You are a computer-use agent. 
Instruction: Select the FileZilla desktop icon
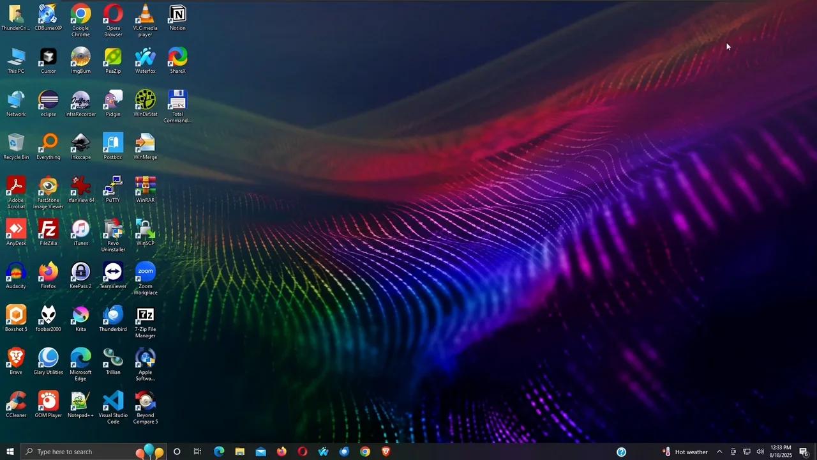point(49,232)
